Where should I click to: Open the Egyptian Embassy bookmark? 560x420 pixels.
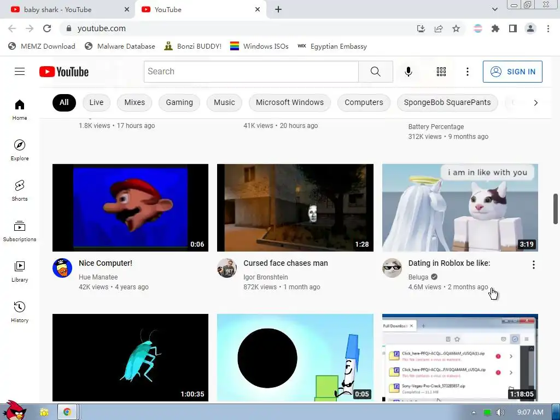pos(332,46)
